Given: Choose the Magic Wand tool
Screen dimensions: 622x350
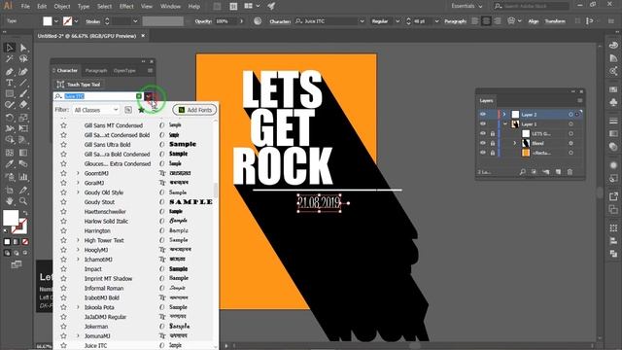Looking at the screenshot, I should point(10,59).
